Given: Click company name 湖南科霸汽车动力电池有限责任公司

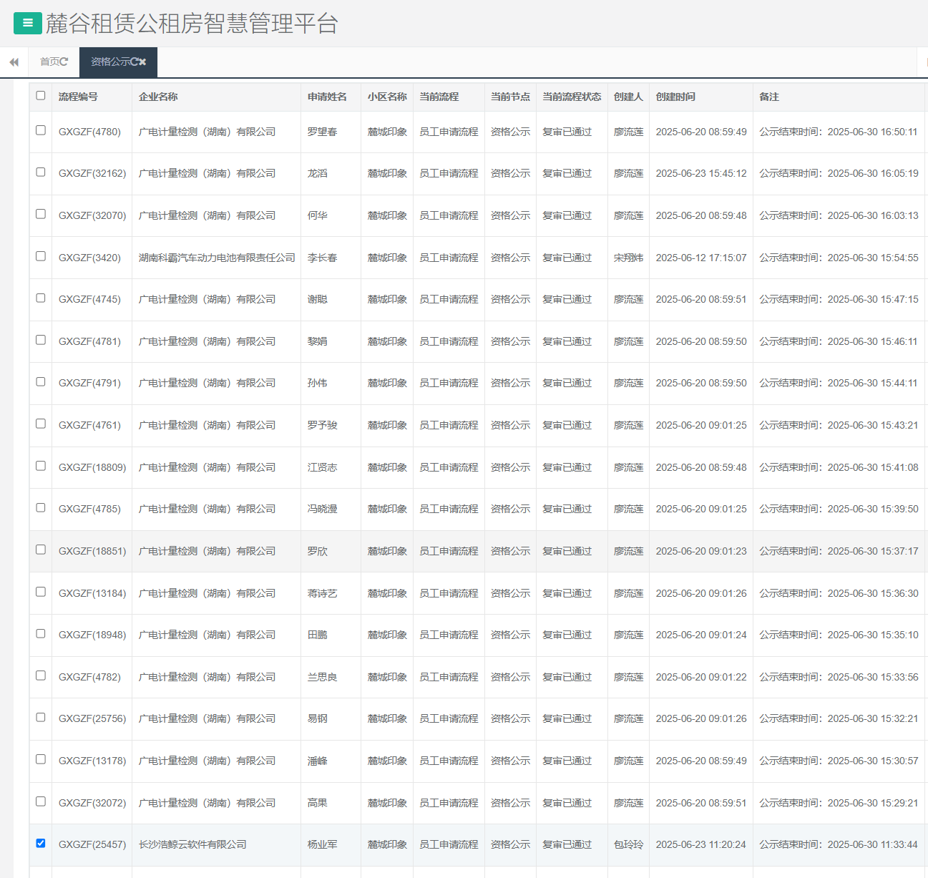Looking at the screenshot, I should (x=217, y=258).
